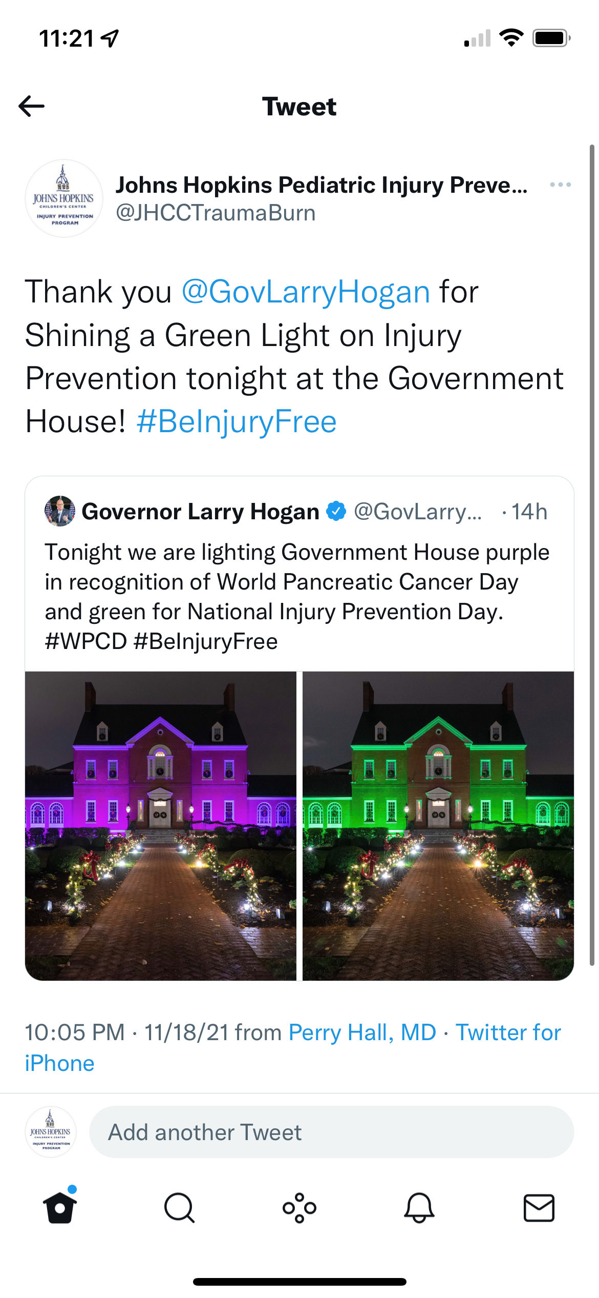
Task: Tap the @JHCCTraumaBurn handle
Action: [216, 213]
